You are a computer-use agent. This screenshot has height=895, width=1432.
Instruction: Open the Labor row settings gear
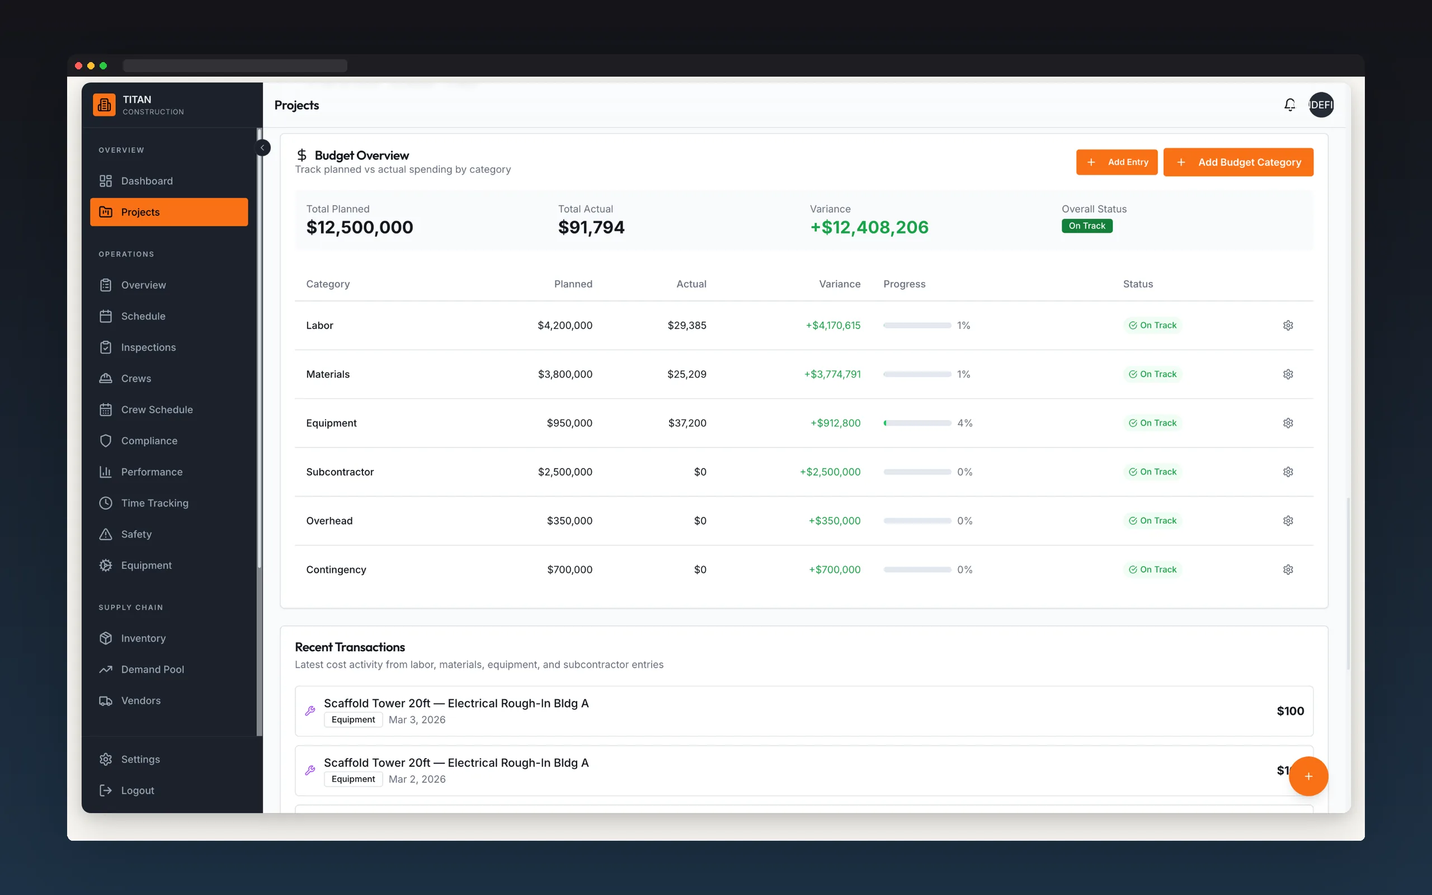point(1288,325)
